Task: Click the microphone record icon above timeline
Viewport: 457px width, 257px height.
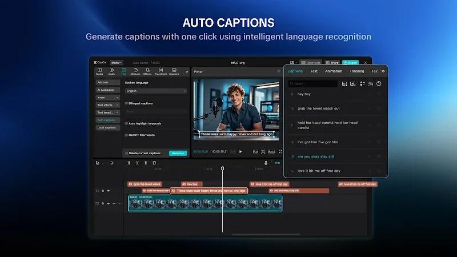Action: click(266, 163)
